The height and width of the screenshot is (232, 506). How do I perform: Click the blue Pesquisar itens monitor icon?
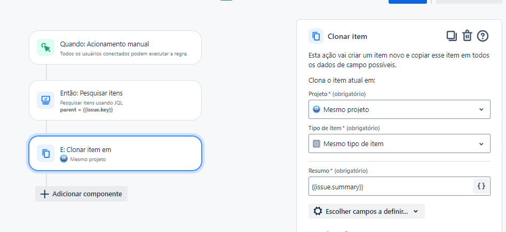click(46, 100)
